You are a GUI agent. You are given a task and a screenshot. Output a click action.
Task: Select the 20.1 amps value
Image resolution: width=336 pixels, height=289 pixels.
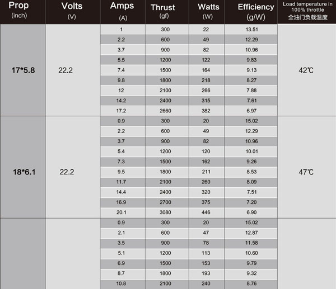tap(122, 212)
